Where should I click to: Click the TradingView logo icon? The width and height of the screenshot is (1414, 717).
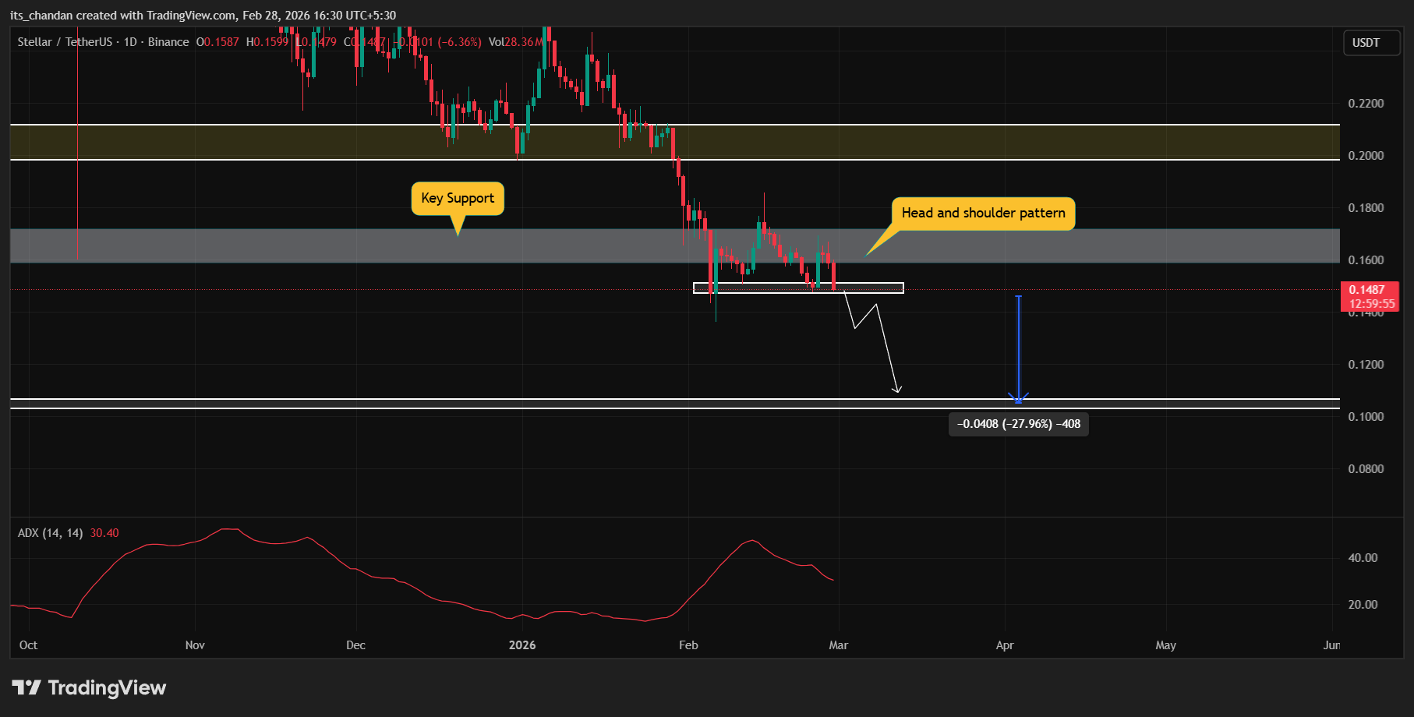pyautogui.click(x=27, y=687)
